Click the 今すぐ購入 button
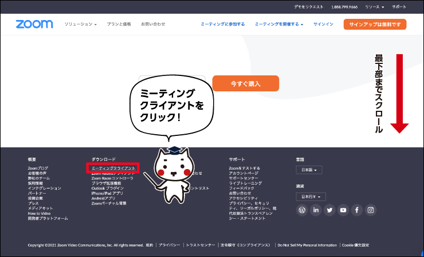The height and width of the screenshot is (257, 424). click(246, 83)
